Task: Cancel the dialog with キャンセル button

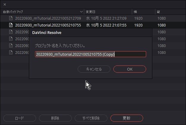Action: pos(94,69)
